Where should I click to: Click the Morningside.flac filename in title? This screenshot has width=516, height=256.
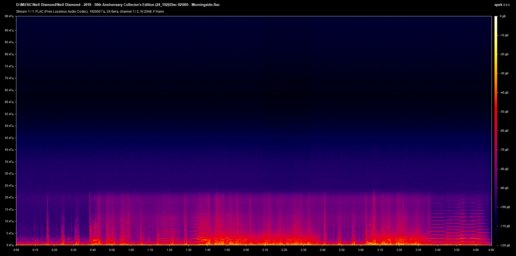point(206,5)
